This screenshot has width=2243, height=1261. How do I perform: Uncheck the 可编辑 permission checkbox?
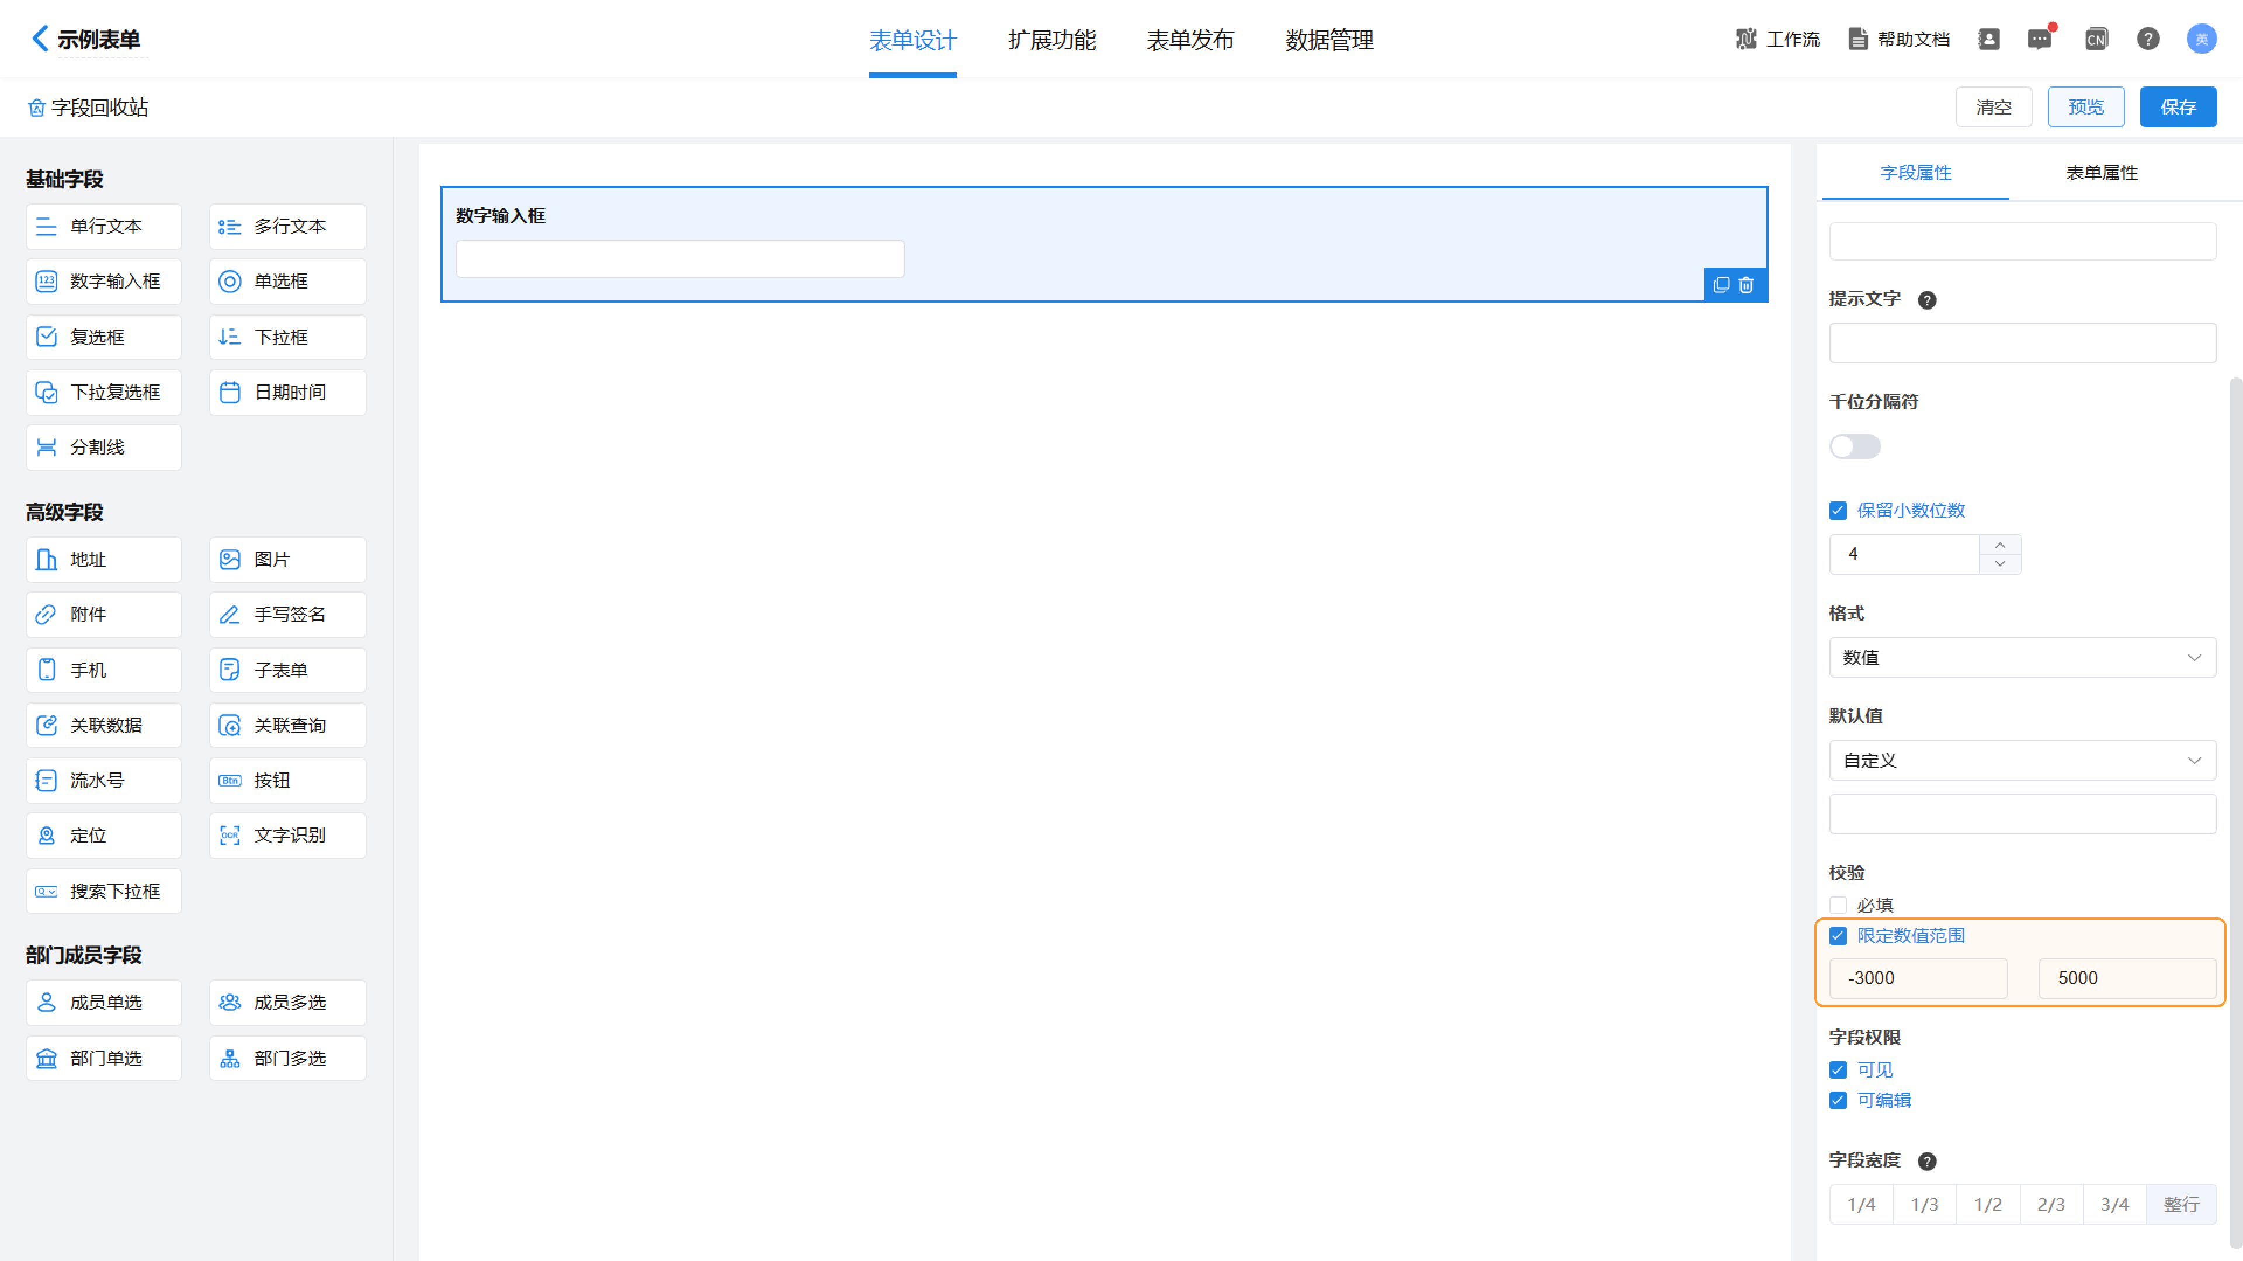point(1838,1100)
